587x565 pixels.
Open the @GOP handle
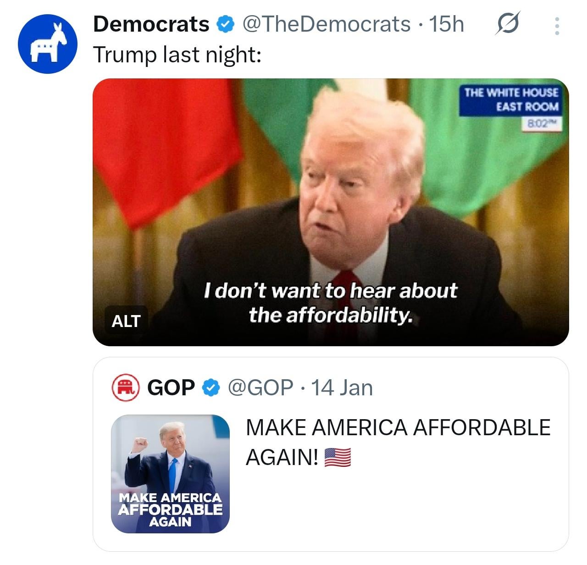(x=260, y=388)
